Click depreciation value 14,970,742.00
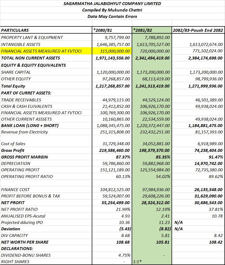 coord(208,163)
